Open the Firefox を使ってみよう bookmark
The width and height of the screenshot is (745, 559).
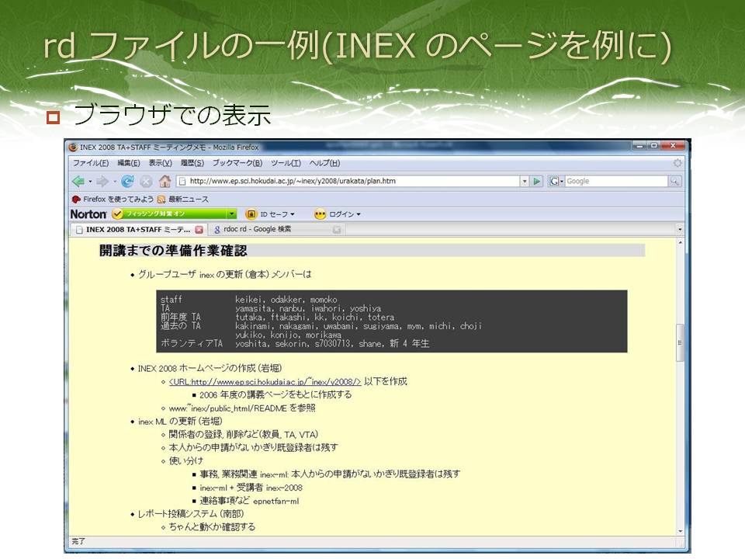tap(113, 200)
